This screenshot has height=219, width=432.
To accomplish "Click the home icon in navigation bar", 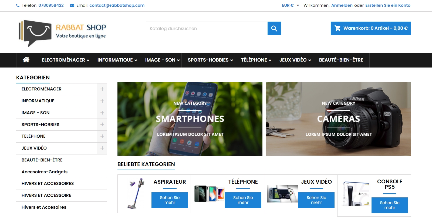I will 26,60.
